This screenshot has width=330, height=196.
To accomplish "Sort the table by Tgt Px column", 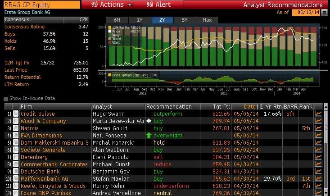I will pyautogui.click(x=216, y=106).
